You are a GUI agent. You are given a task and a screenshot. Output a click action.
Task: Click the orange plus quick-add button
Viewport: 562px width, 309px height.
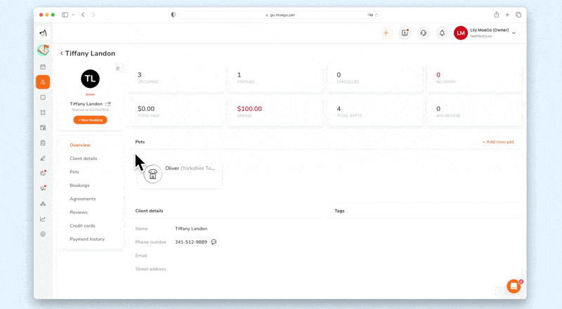(x=386, y=33)
